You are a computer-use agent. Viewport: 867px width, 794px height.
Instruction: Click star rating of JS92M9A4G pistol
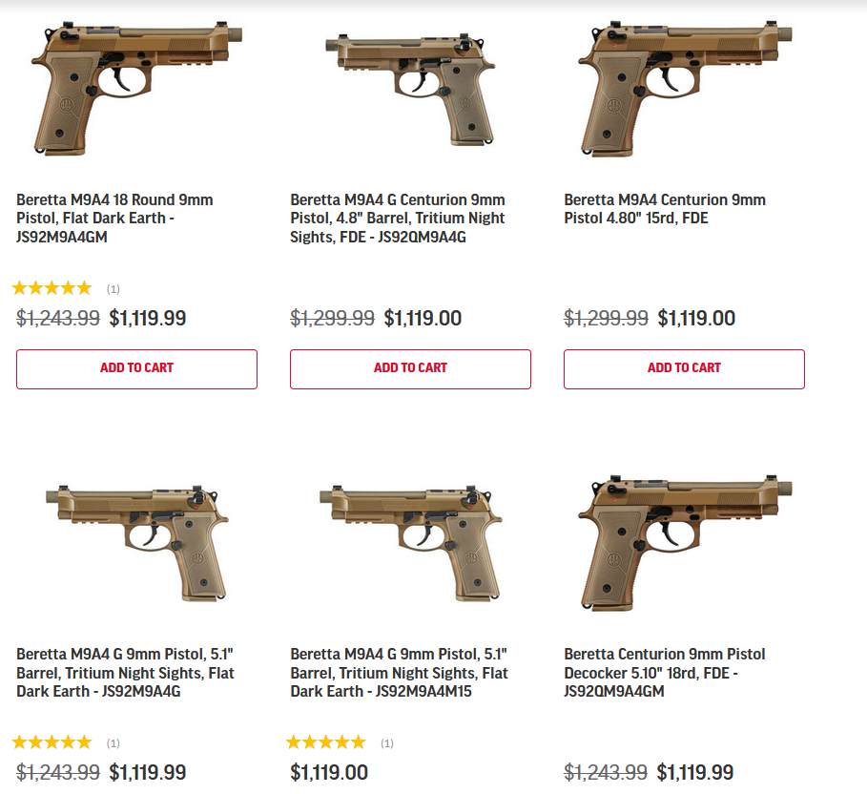52,742
